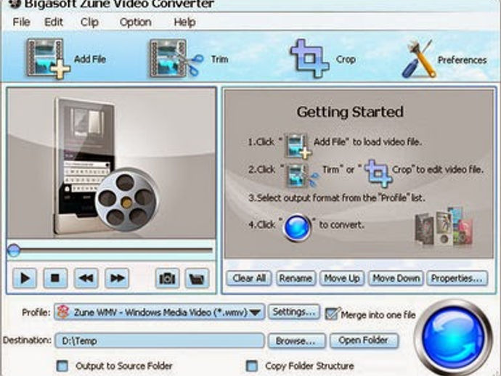Click the Add File filmstrip icon
The image size is (501, 376).
point(48,58)
